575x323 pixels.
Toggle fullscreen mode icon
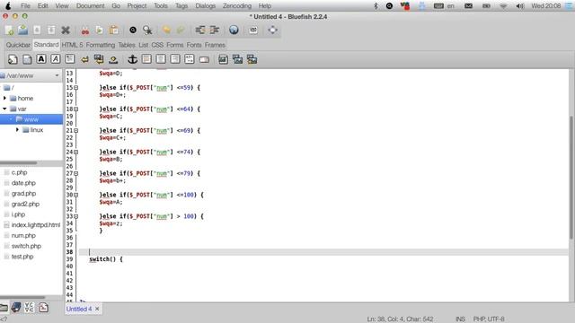tap(272, 30)
